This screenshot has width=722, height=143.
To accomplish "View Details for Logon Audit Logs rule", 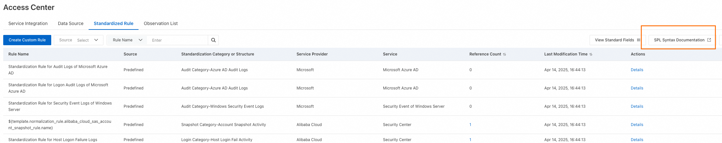I will 637,88.
